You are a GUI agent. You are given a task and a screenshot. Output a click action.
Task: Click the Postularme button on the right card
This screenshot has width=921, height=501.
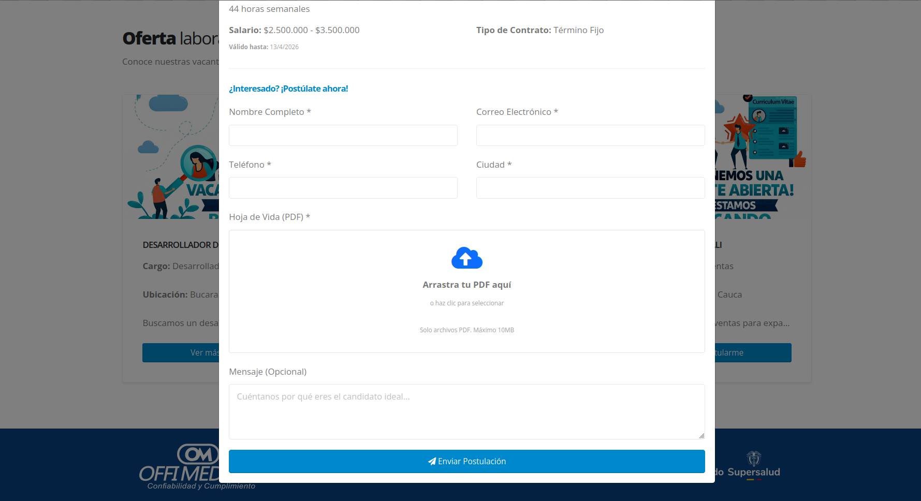753,352
